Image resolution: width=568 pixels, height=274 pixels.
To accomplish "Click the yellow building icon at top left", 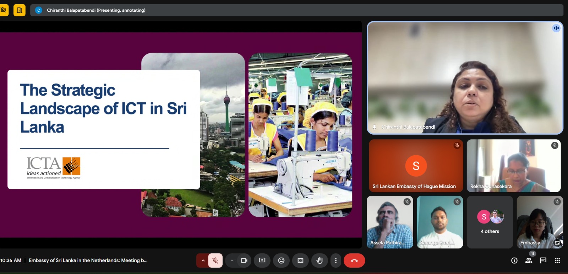I will 20,10.
